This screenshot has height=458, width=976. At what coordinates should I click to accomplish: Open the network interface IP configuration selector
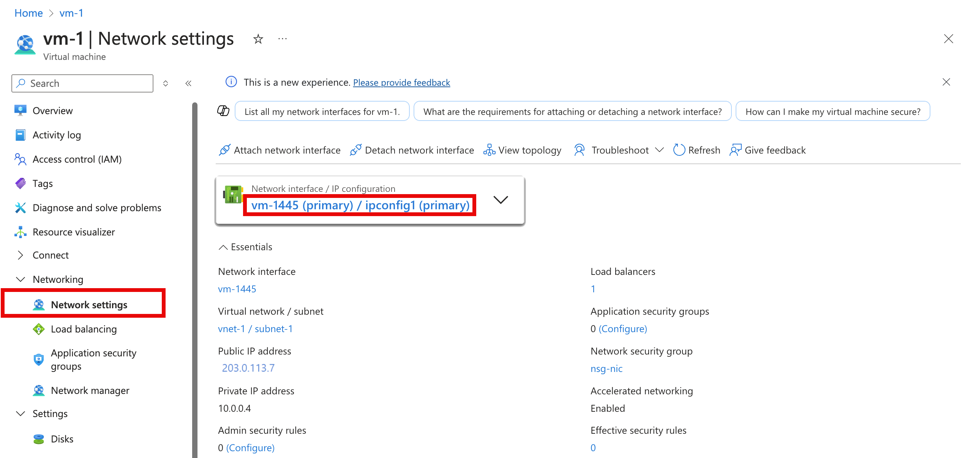point(501,200)
